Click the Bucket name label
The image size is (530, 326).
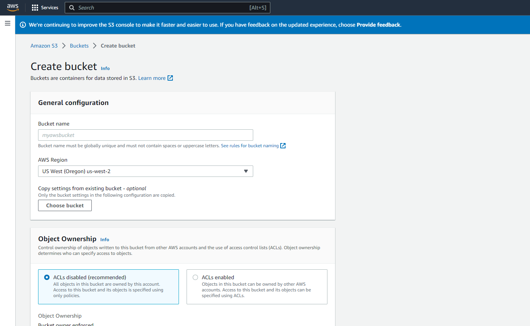point(54,124)
